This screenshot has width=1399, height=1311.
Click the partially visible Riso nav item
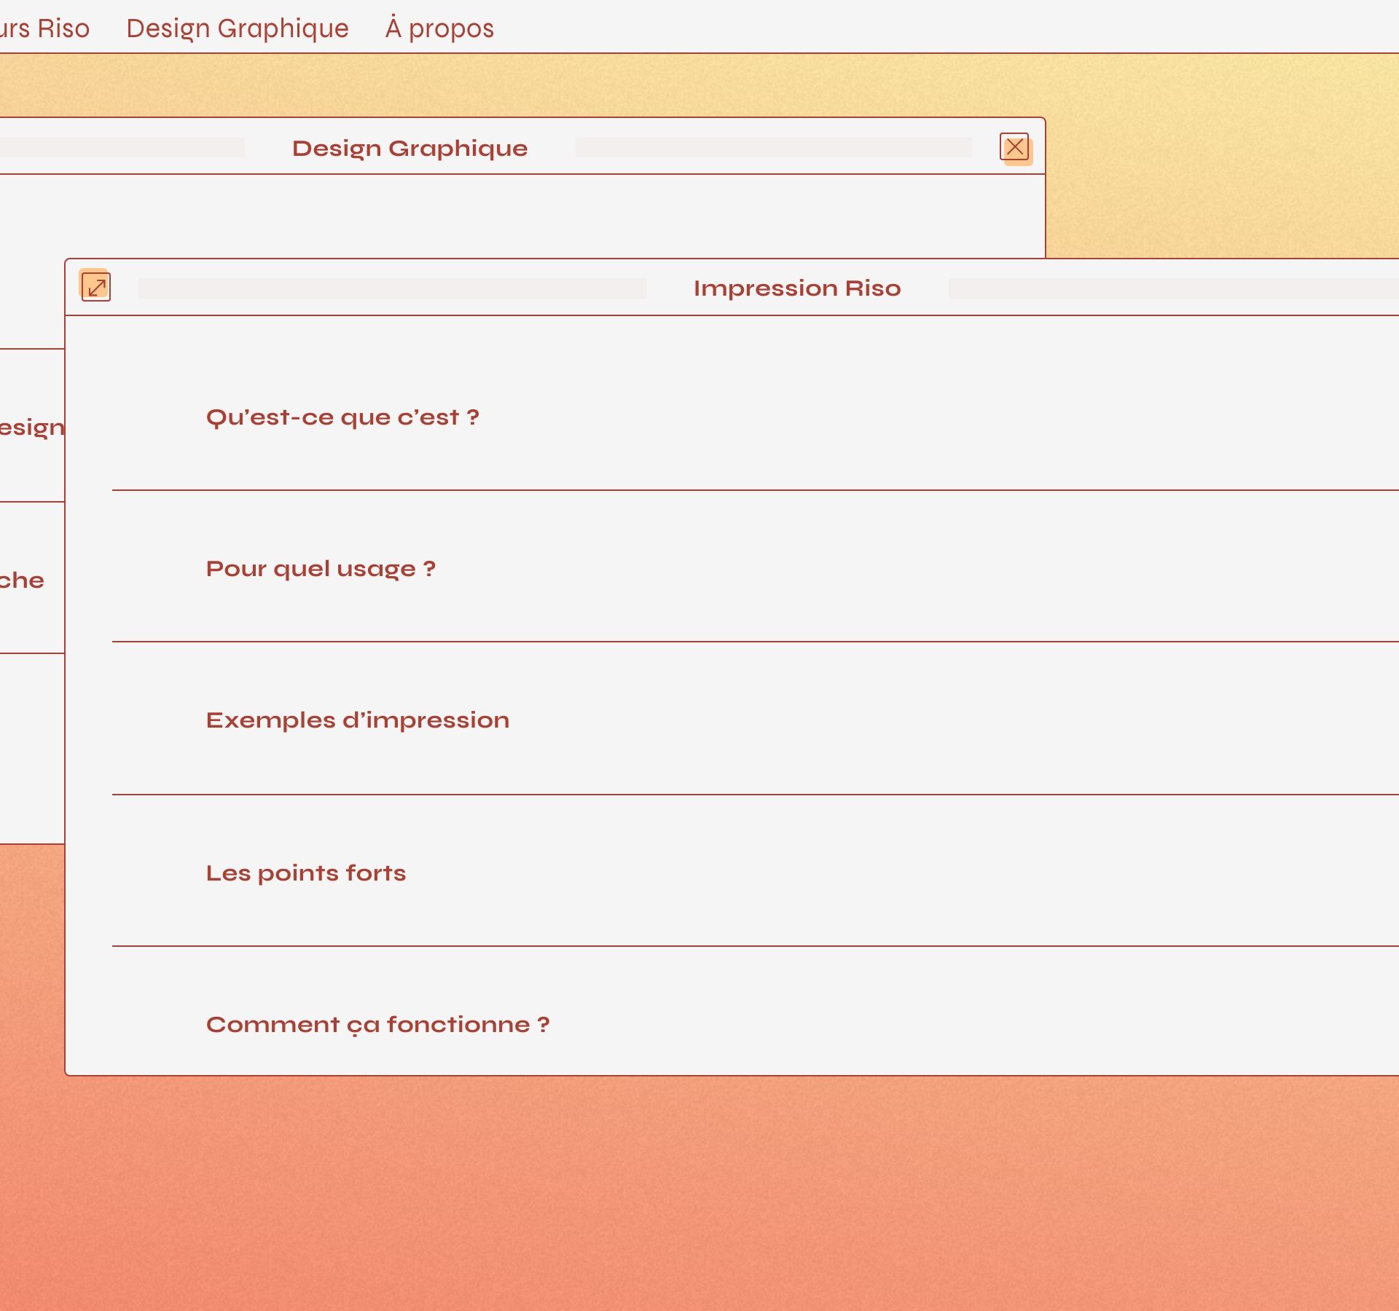point(44,28)
